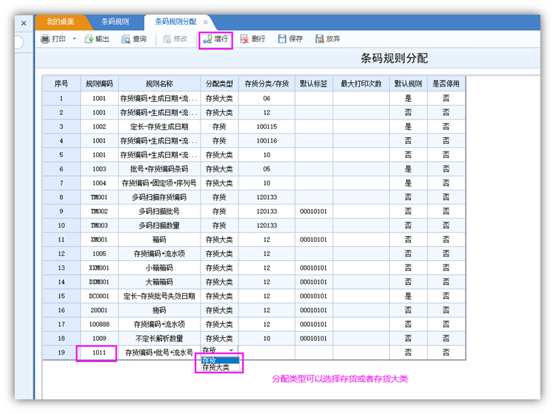Image resolution: width=555 pixels, height=414 pixels.
Task: Click the Add Row (增行) button
Action: (216, 40)
